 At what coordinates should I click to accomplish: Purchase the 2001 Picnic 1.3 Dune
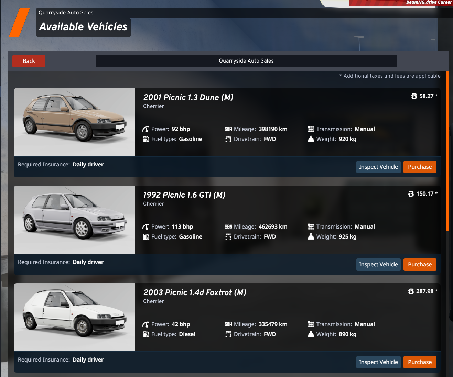[x=420, y=167]
